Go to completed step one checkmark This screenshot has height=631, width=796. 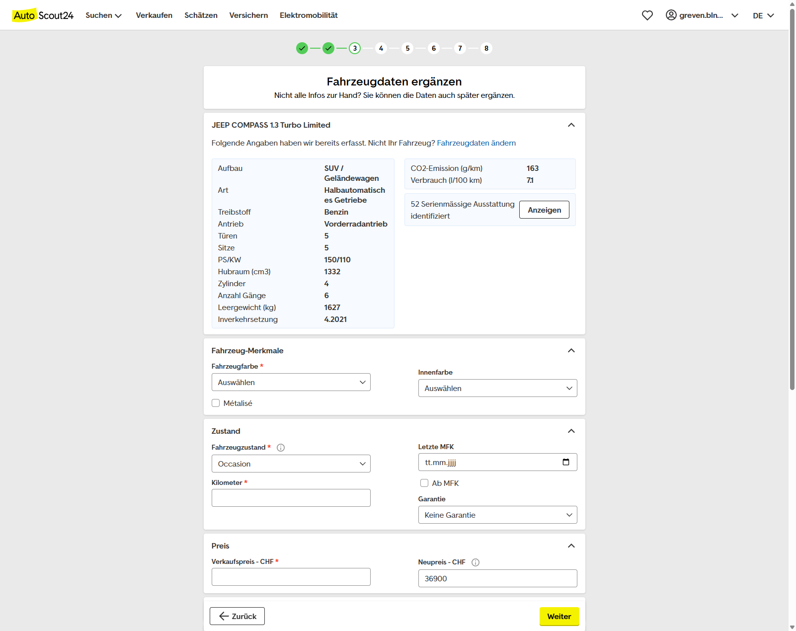point(302,48)
